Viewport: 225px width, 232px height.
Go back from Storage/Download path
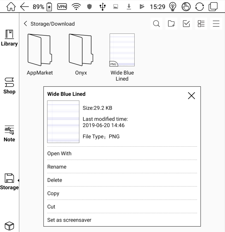click(x=26, y=24)
